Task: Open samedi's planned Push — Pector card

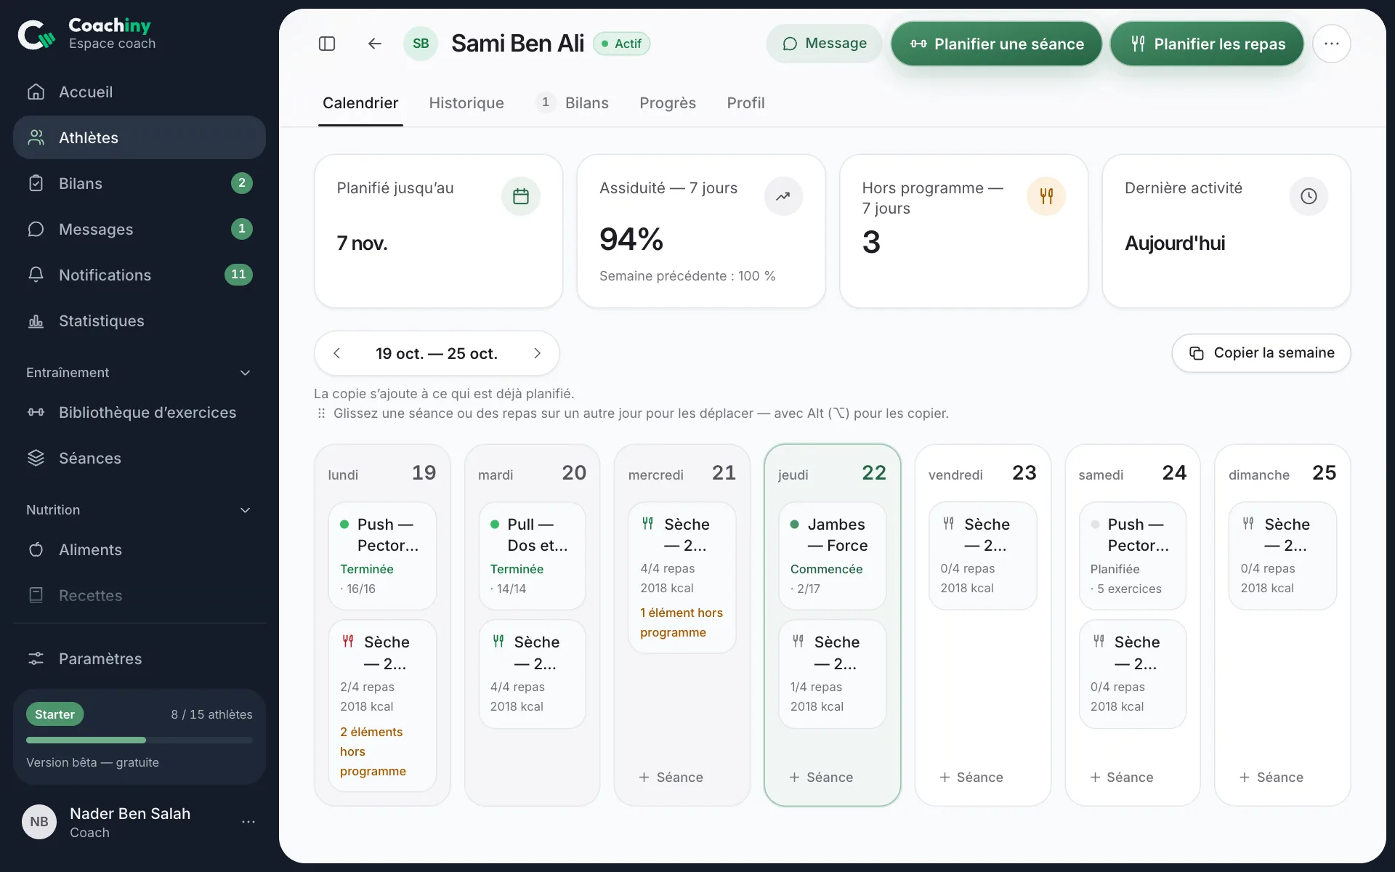Action: [x=1133, y=556]
